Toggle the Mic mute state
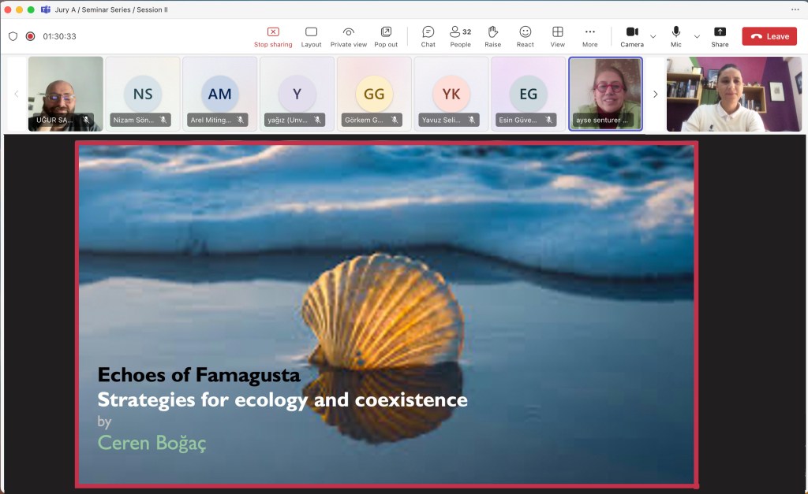Image resolution: width=808 pixels, height=494 pixels. (676, 36)
